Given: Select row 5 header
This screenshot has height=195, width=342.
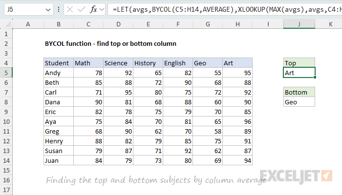Looking at the screenshot, I should (x=6, y=73).
